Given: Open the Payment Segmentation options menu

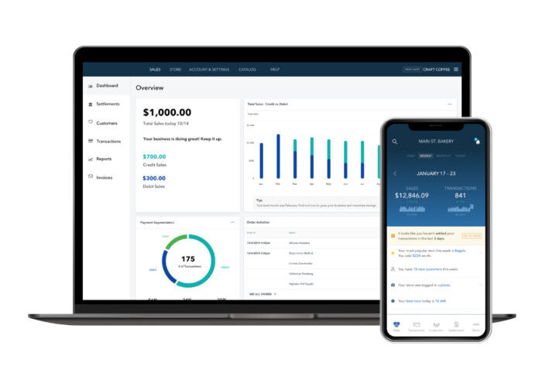Looking at the screenshot, I should [x=232, y=223].
